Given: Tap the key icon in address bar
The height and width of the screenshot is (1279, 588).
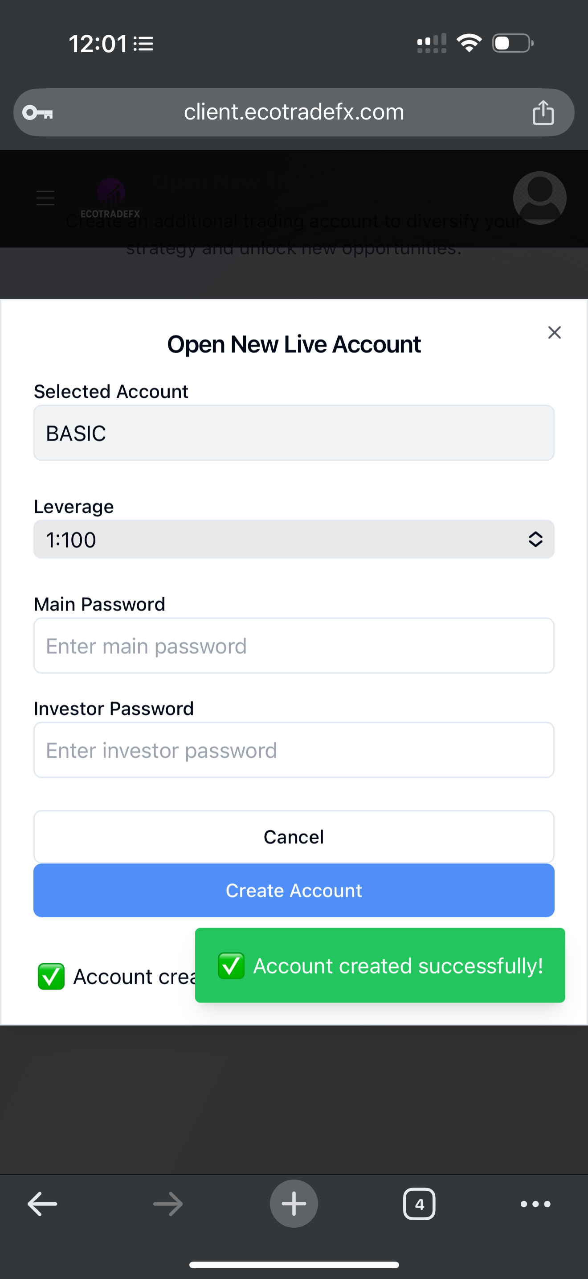Looking at the screenshot, I should [x=38, y=113].
